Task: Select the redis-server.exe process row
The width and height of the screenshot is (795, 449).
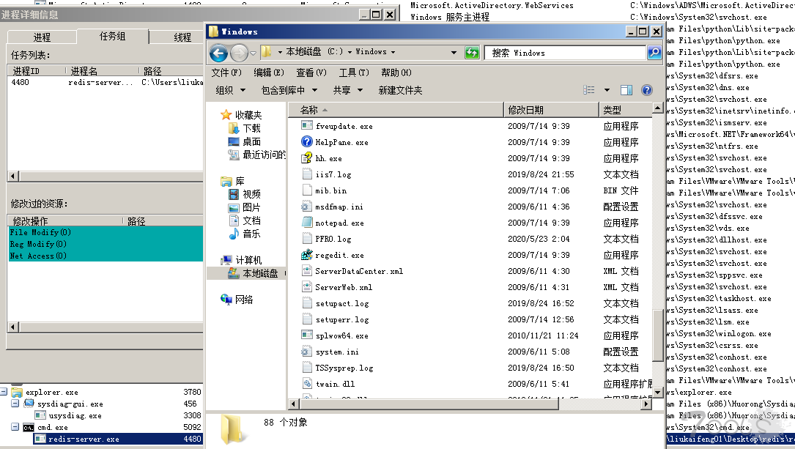Action: pos(118,439)
